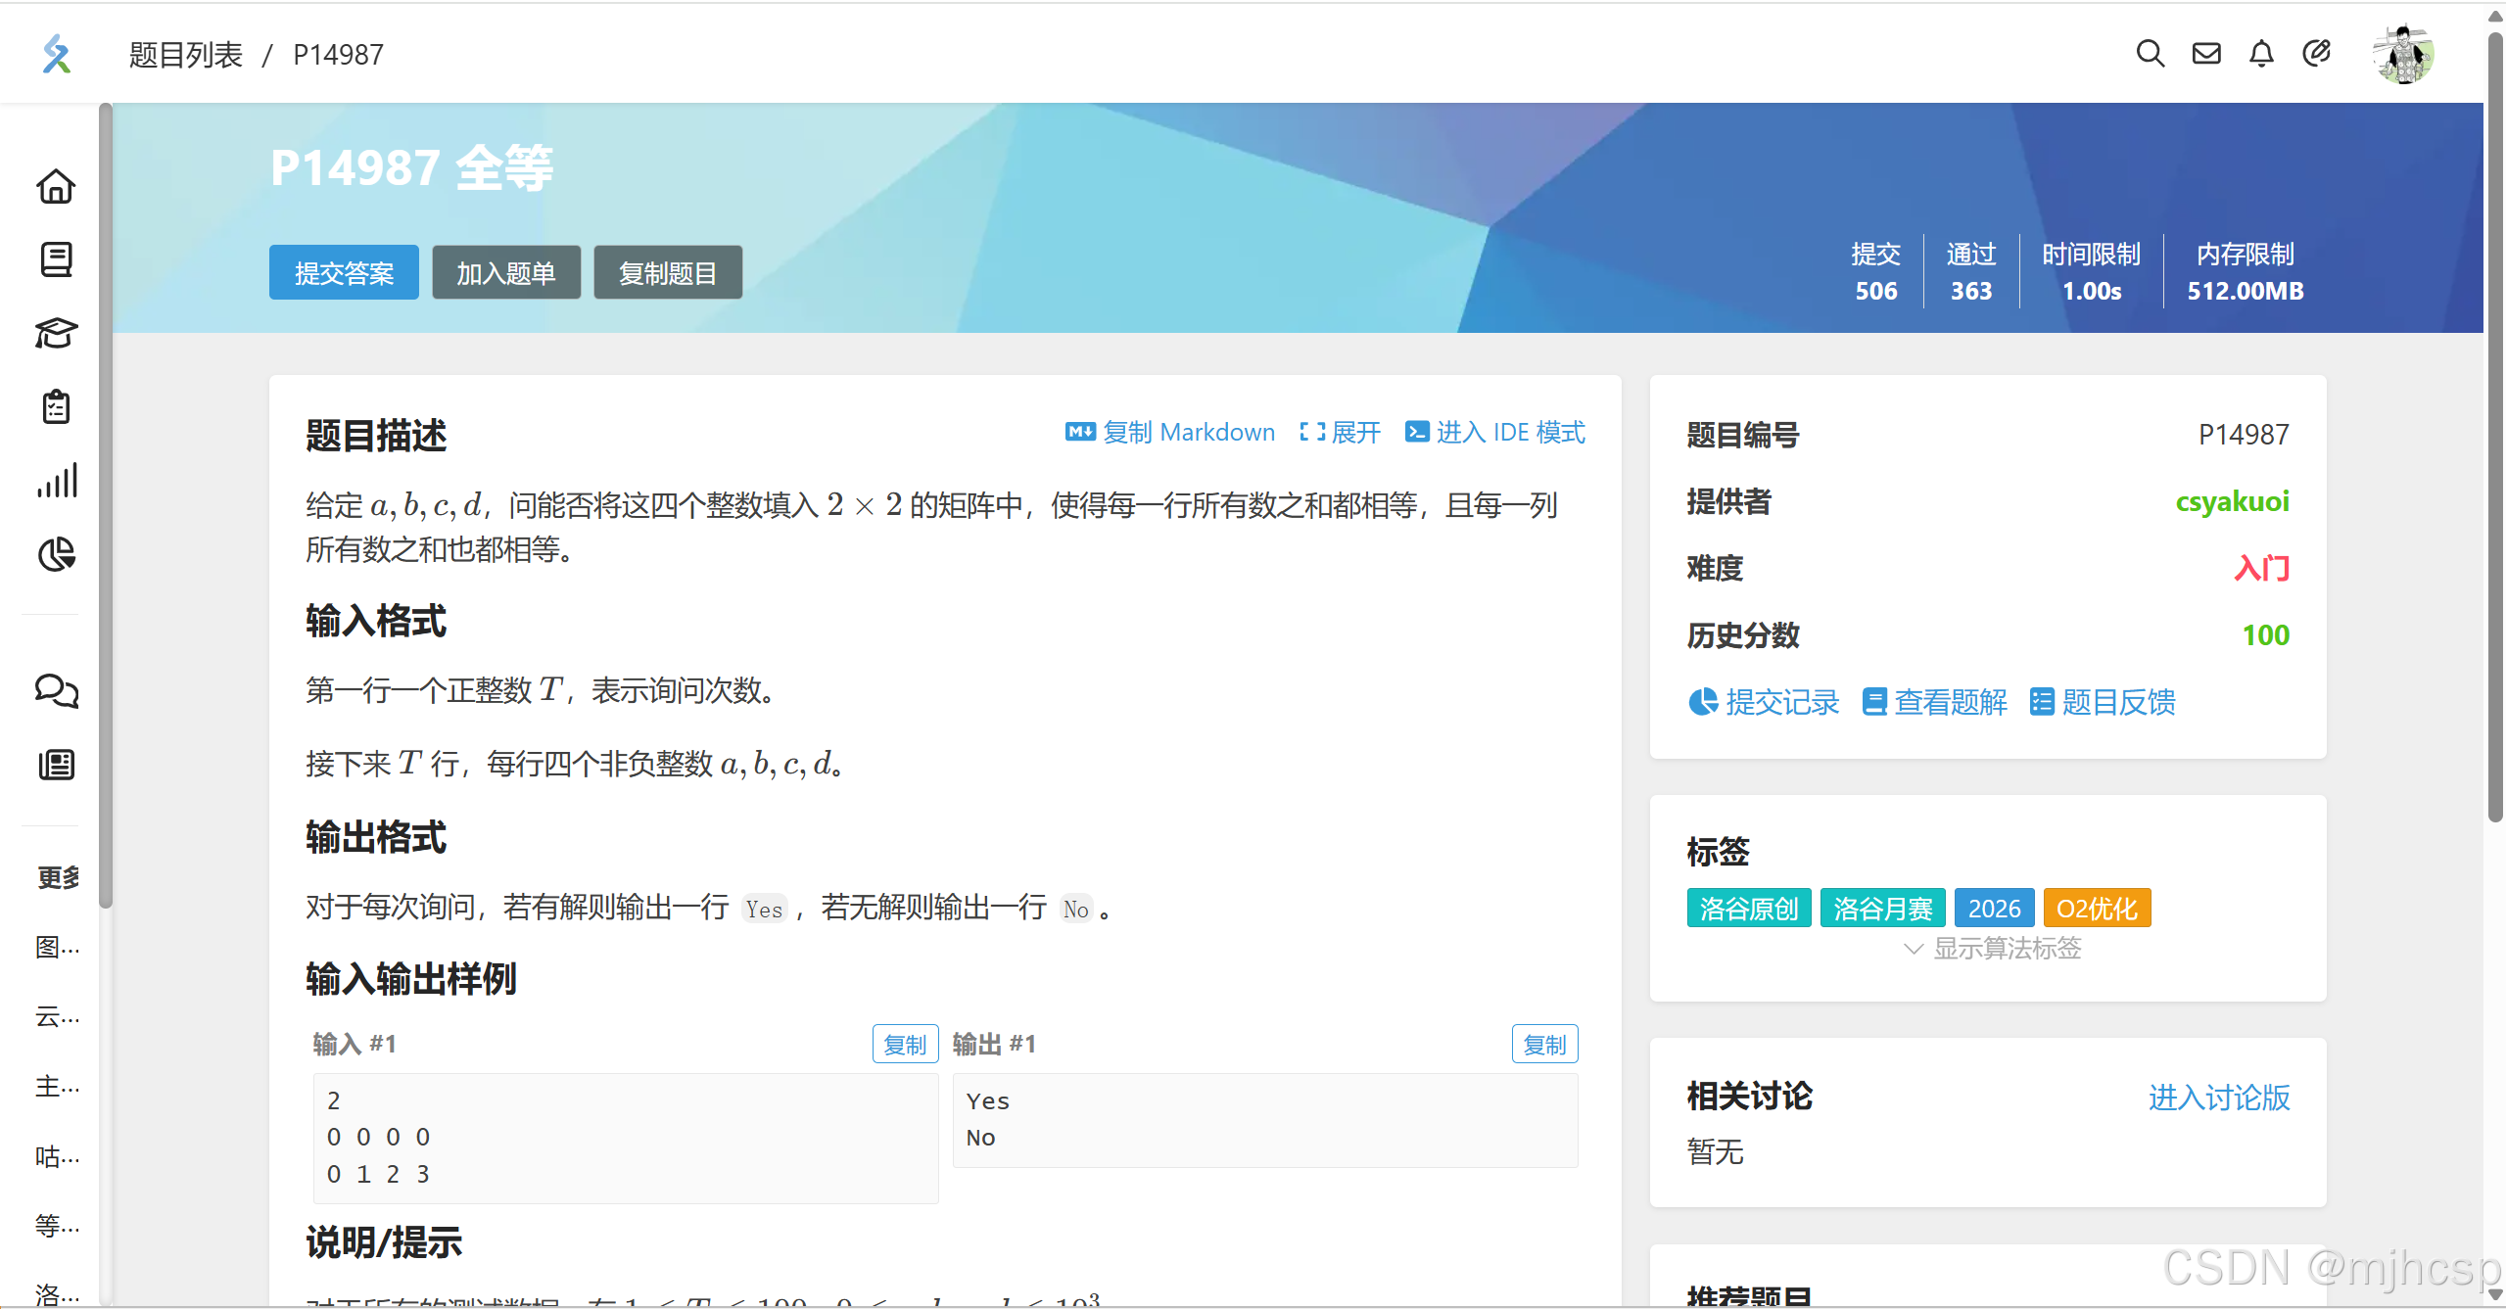The width and height of the screenshot is (2506, 1309).
Task: Open the home icon in sidebar
Action: (56, 186)
